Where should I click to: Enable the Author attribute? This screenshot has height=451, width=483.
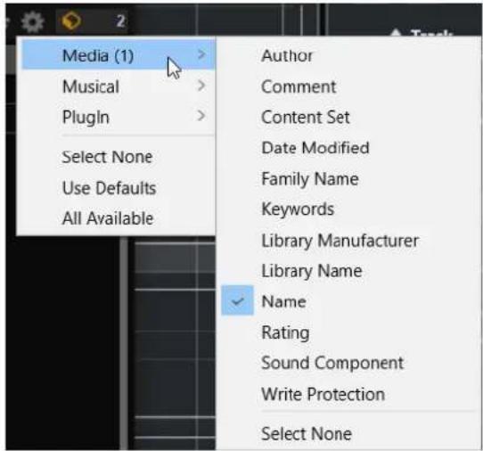pos(287,56)
